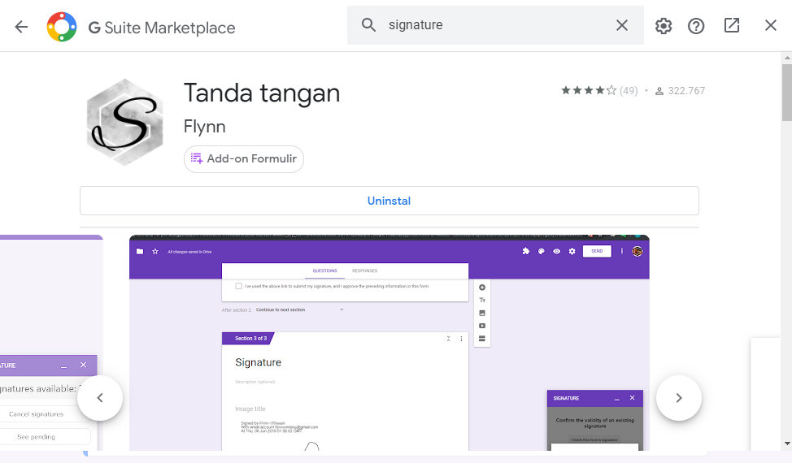The height and width of the screenshot is (463, 792).
Task: Click the add question plus icon
Action: pos(482,288)
